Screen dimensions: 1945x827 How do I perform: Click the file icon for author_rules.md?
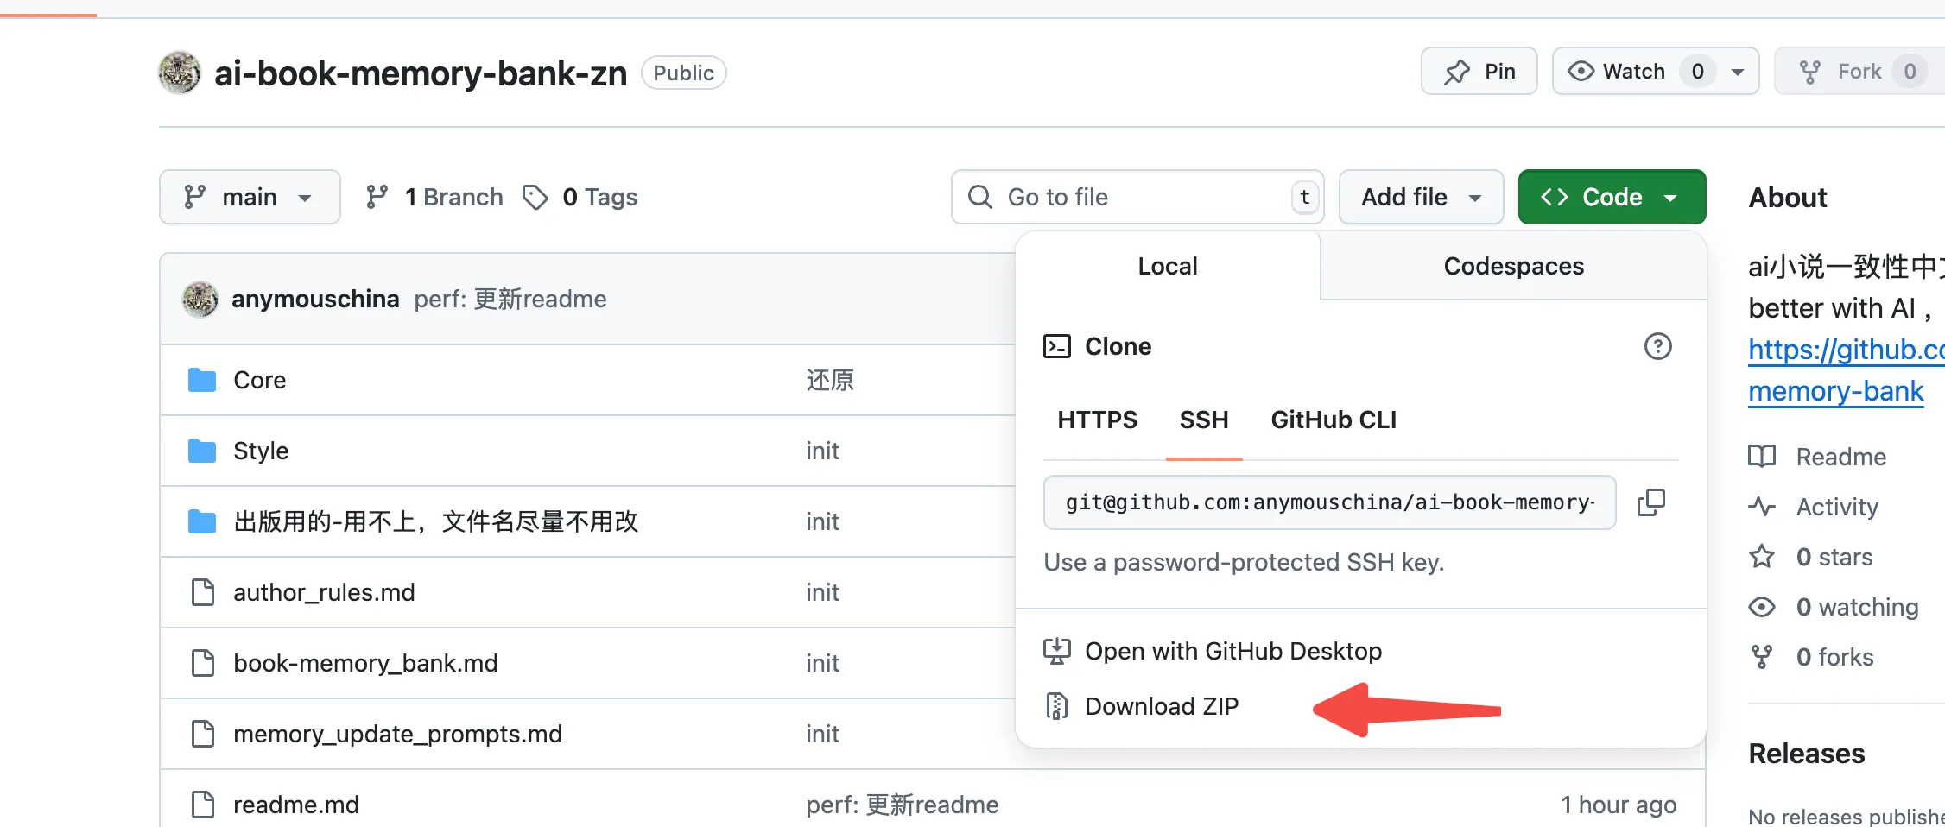[x=203, y=592]
